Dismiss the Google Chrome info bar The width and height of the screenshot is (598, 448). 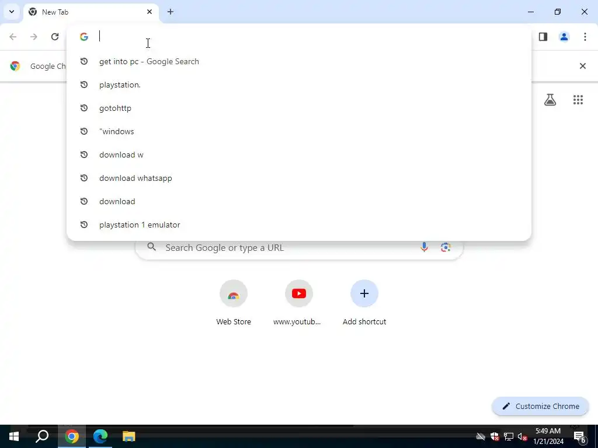(x=583, y=66)
